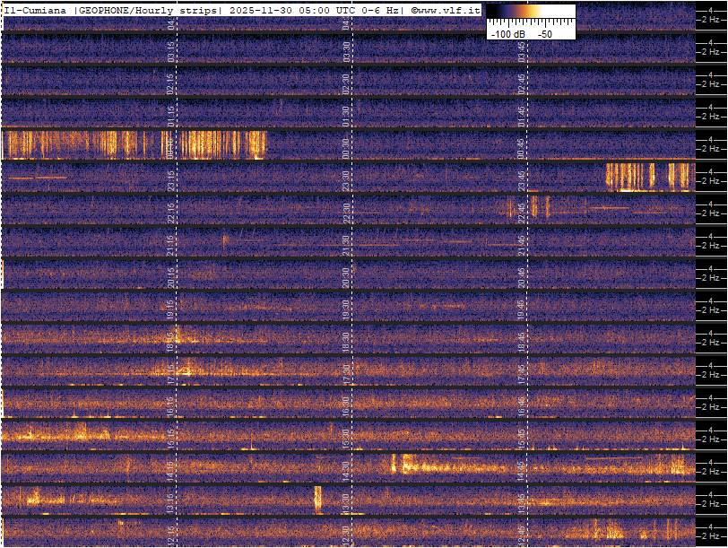This screenshot has height=548, width=728.
Task: Click the 2025-11-30 05:00 UTC timestamp
Action: tap(294, 9)
